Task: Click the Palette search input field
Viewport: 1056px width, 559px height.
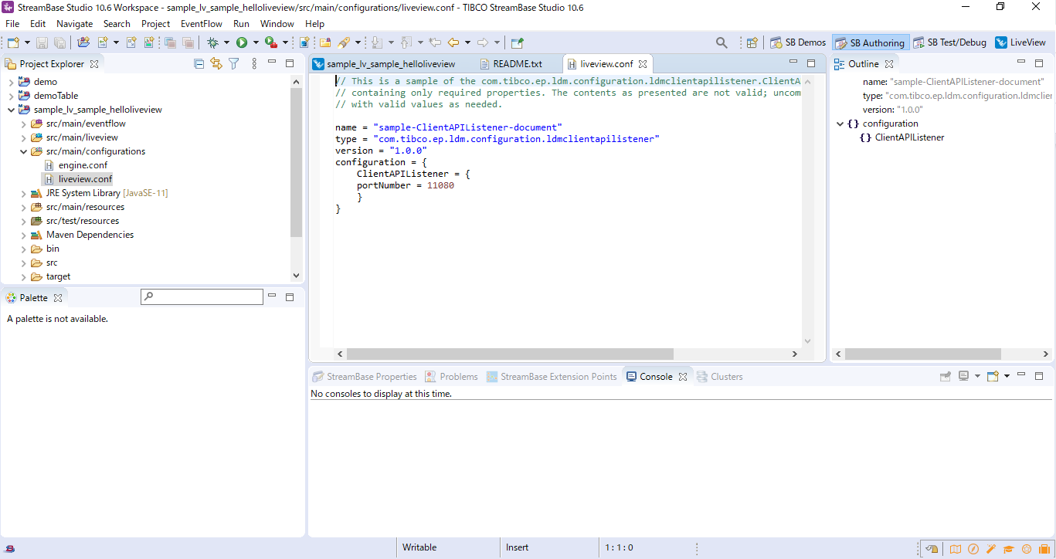Action: [x=202, y=296]
